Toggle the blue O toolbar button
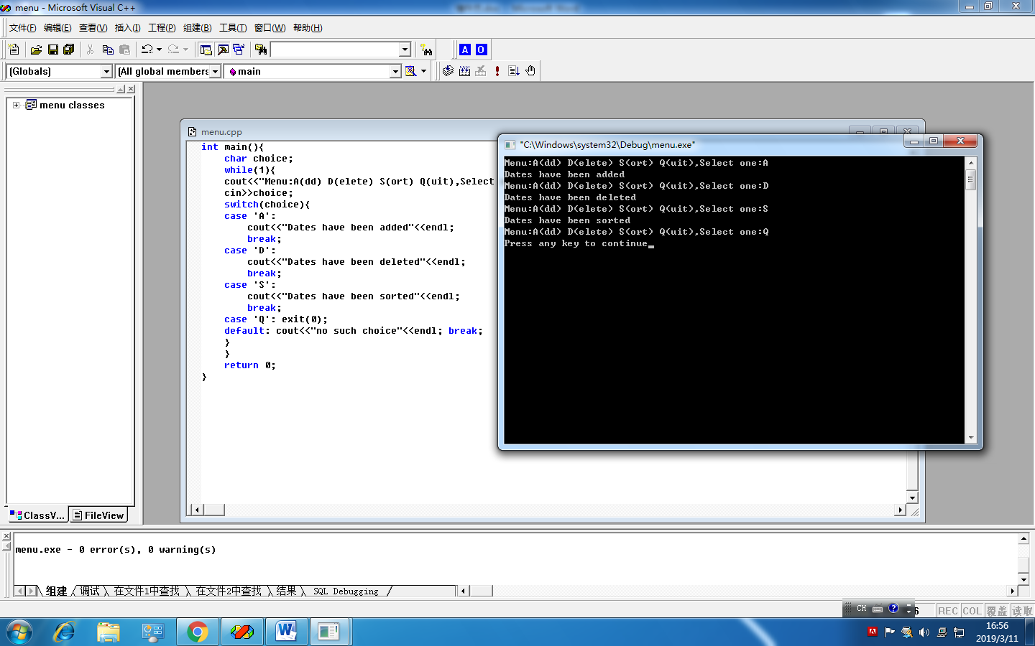The width and height of the screenshot is (1035, 646). 481,50
